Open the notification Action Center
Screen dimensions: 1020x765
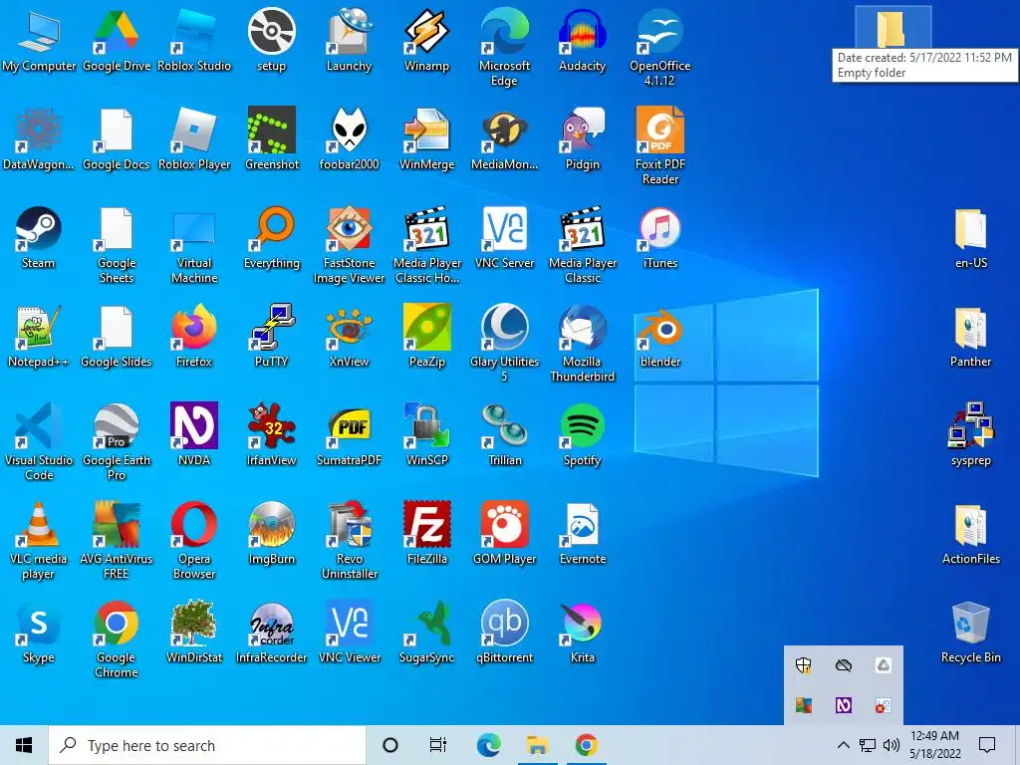pyautogui.click(x=987, y=745)
